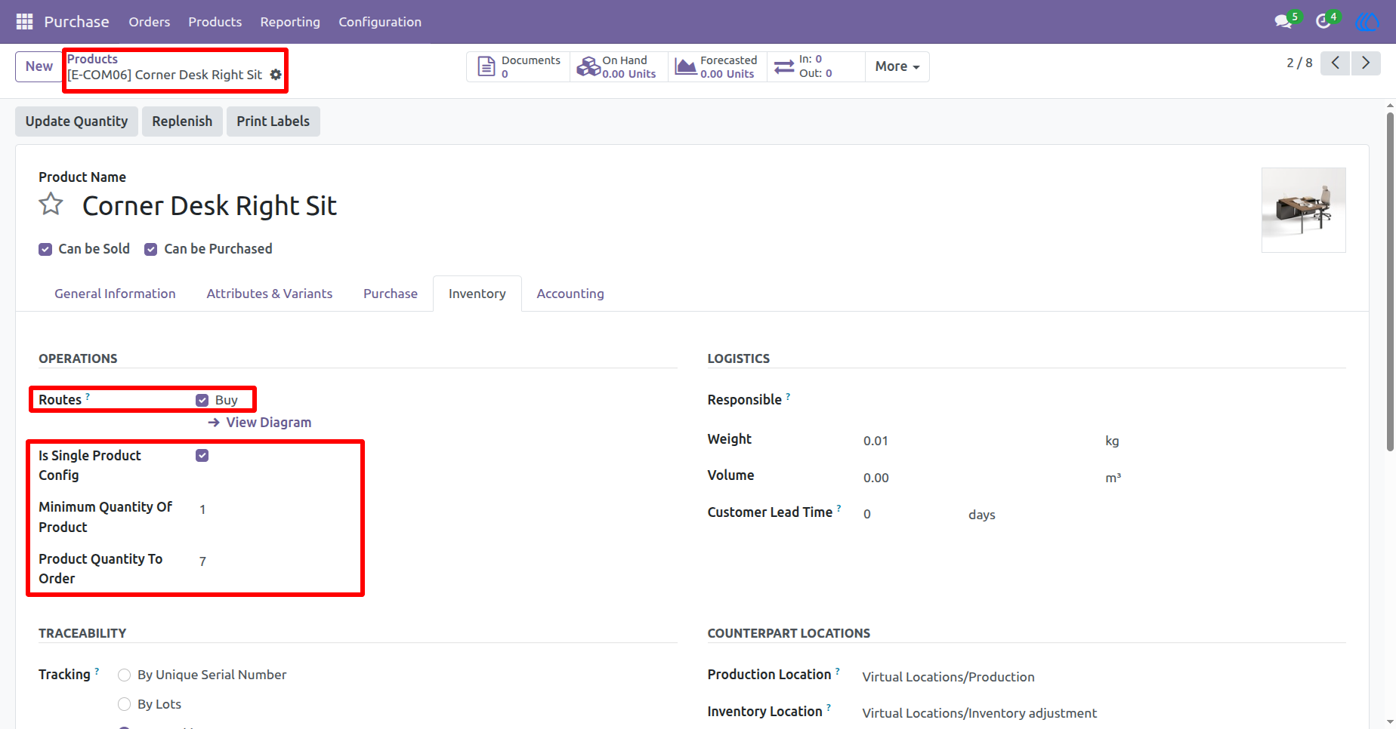Open the activities clock icon
The width and height of the screenshot is (1396, 729).
pyautogui.click(x=1323, y=22)
